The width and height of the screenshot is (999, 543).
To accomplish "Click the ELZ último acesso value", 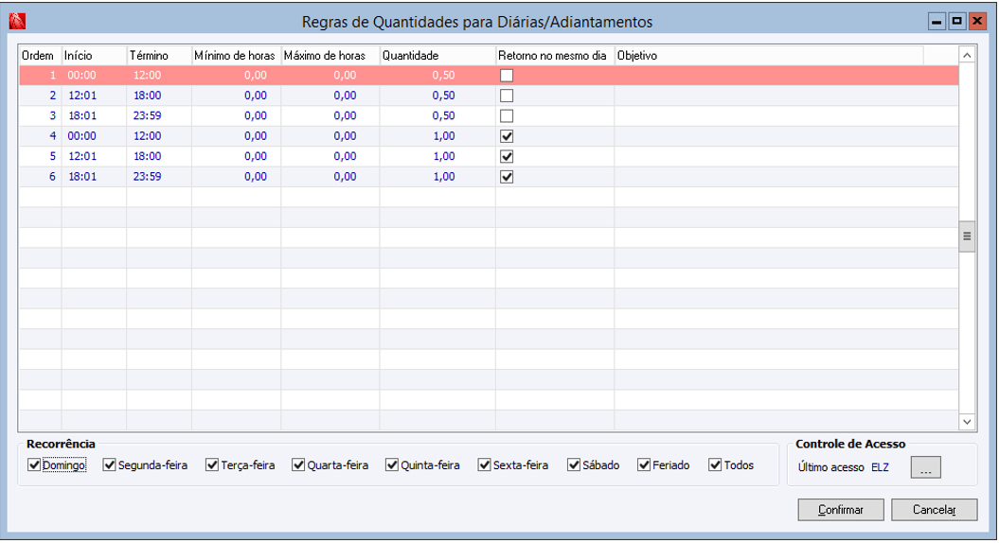I will point(880,467).
